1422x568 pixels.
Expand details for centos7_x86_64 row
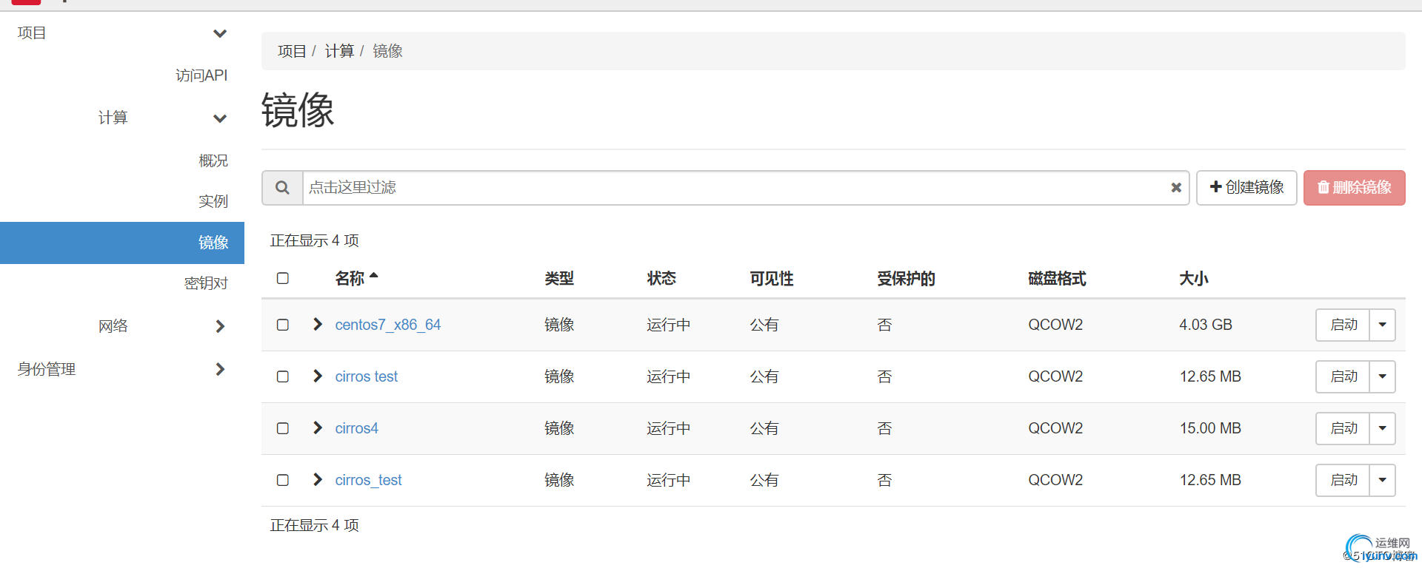(318, 324)
